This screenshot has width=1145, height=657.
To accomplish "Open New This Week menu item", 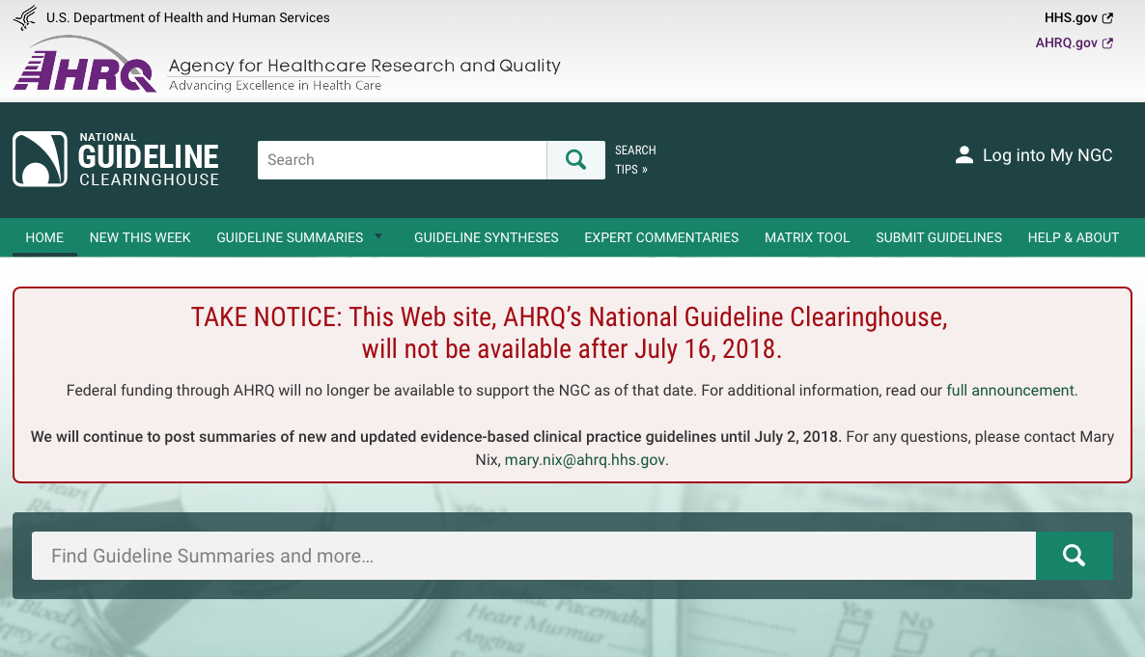I will click(140, 237).
